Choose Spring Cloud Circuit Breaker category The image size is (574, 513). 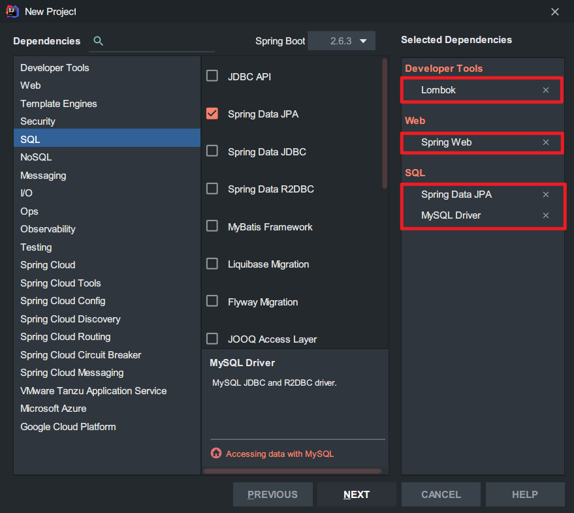tap(107, 354)
